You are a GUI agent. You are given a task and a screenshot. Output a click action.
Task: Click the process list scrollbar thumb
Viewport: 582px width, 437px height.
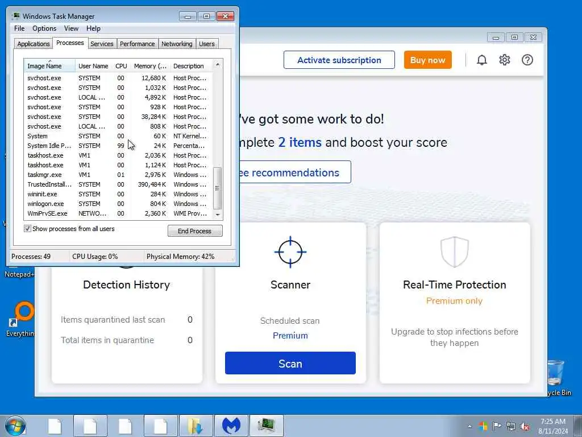218,188
